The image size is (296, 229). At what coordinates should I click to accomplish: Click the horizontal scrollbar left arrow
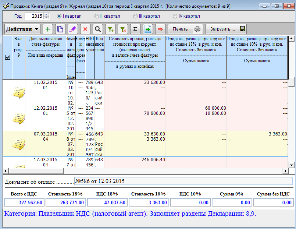[6, 171]
